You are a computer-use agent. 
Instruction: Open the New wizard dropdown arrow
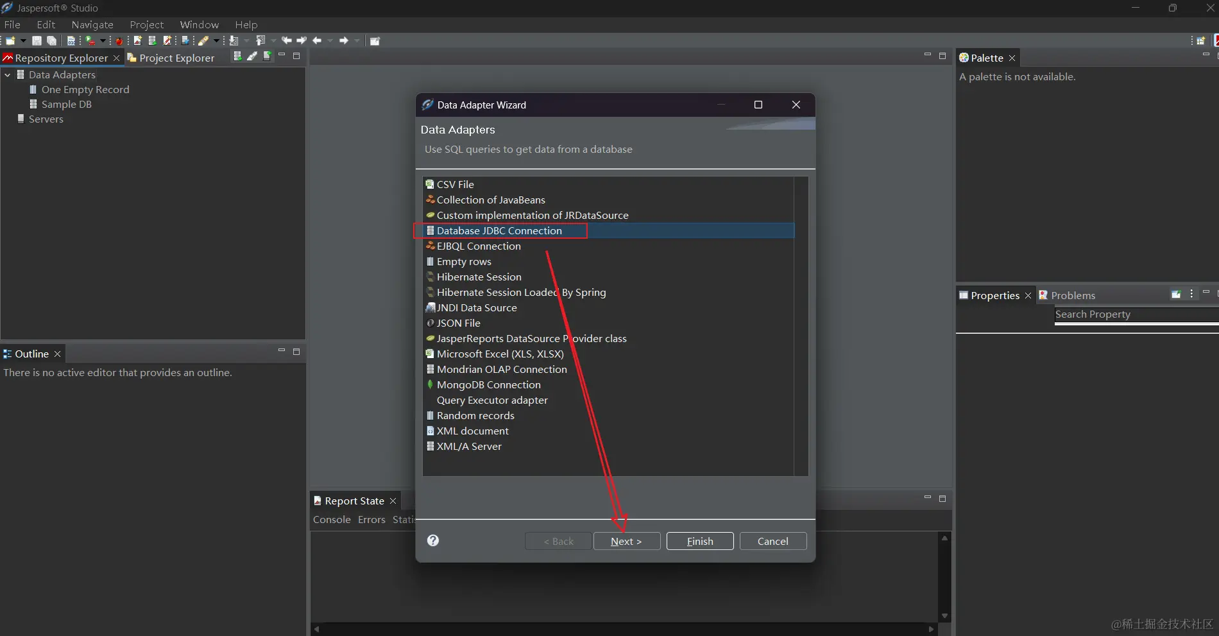[23, 40]
